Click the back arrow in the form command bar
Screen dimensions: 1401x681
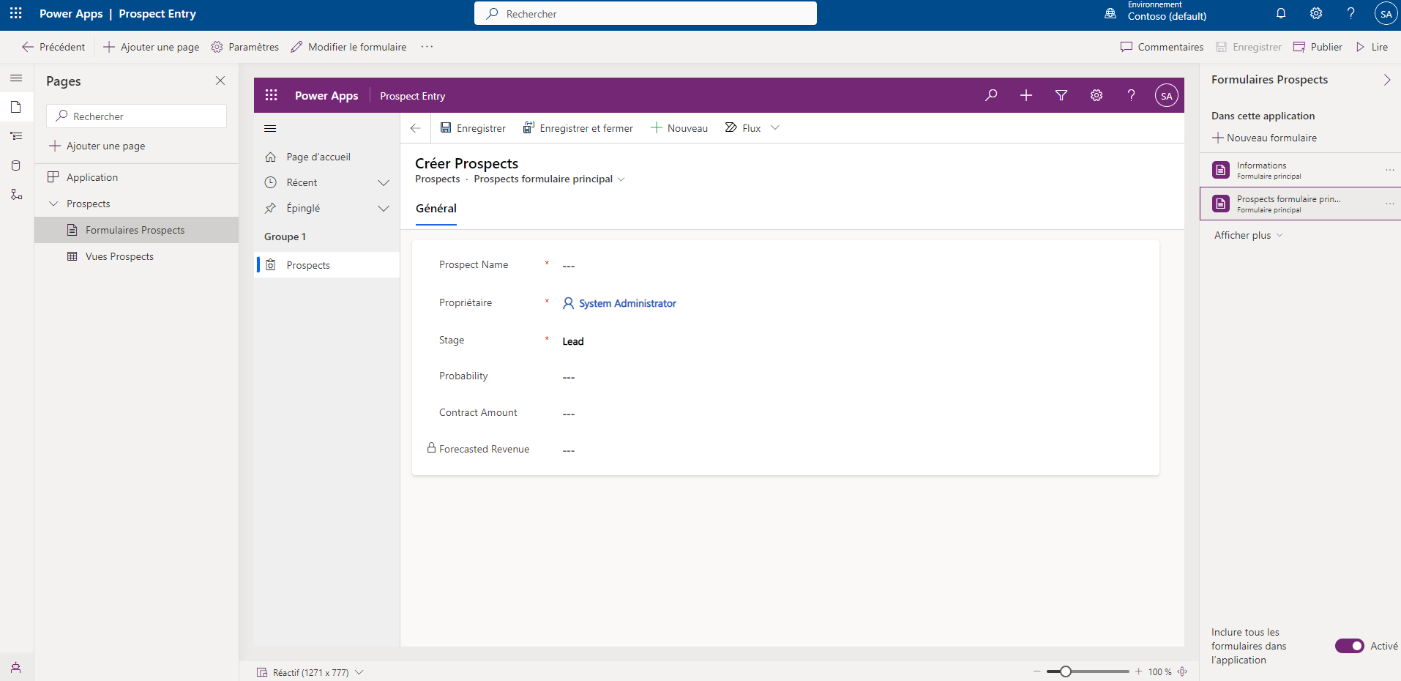(x=416, y=128)
